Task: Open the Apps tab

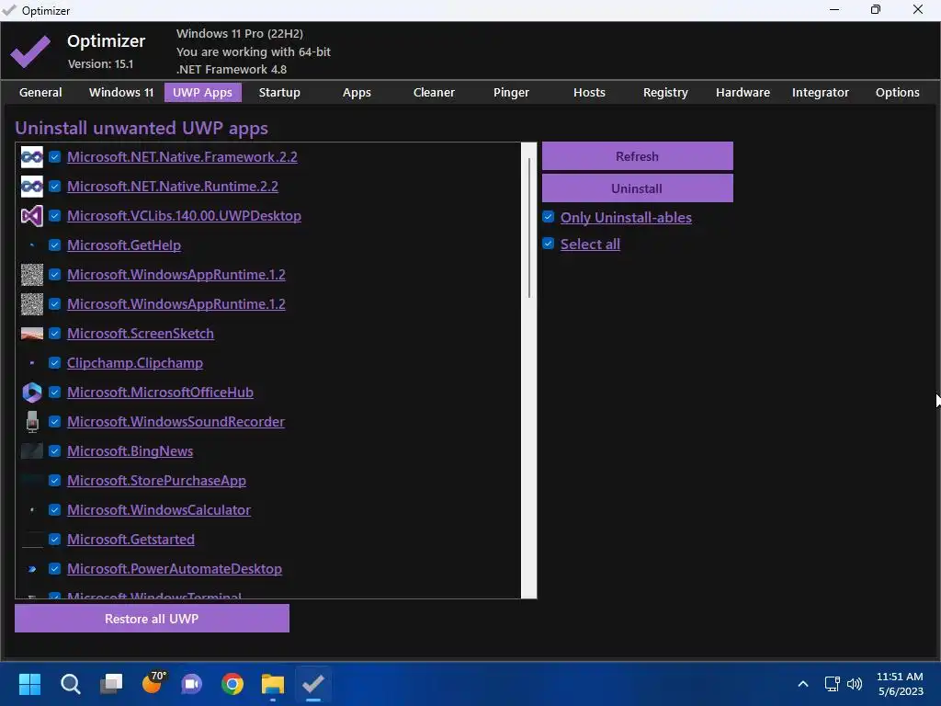Action: [x=357, y=93]
